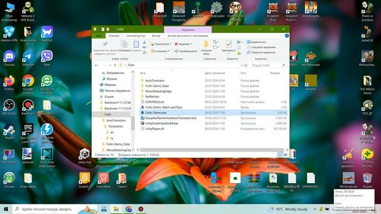The height and width of the screenshot is (214, 381).
Task: Click the horizontal scrollbar of file list
Action: click(212, 150)
